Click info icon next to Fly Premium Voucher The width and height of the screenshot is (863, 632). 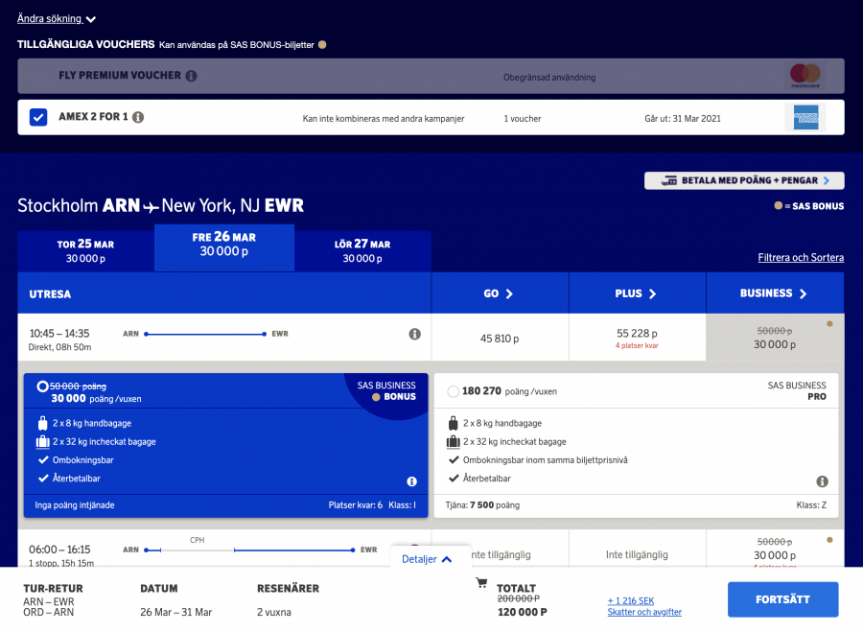pyautogui.click(x=191, y=76)
